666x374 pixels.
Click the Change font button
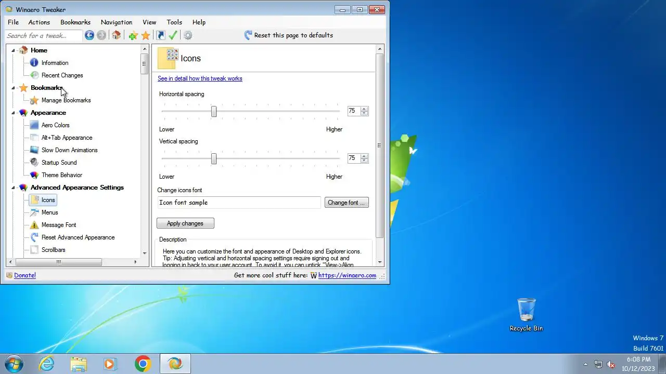pos(347,203)
